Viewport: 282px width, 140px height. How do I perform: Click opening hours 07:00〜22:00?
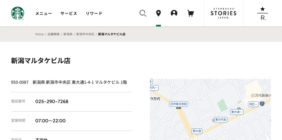pyautogui.click(x=50, y=121)
